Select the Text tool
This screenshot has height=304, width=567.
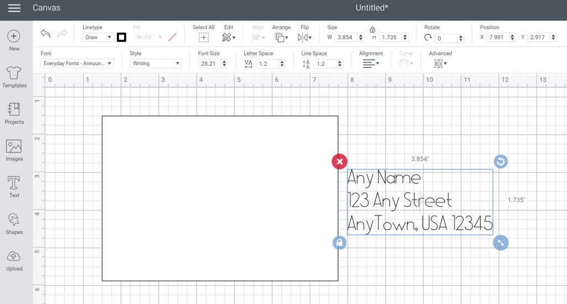point(14,187)
